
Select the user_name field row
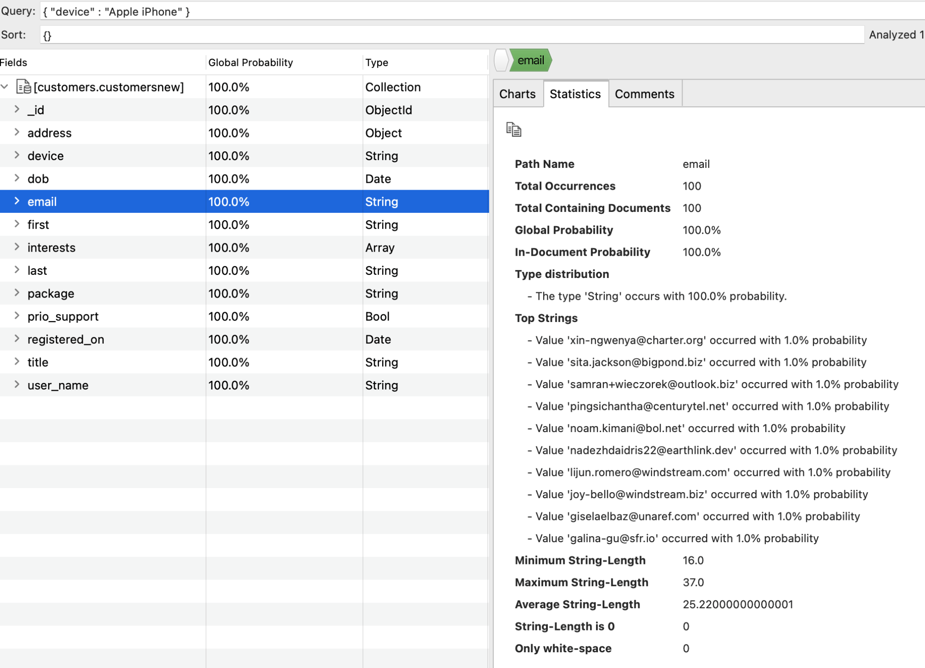pos(244,385)
